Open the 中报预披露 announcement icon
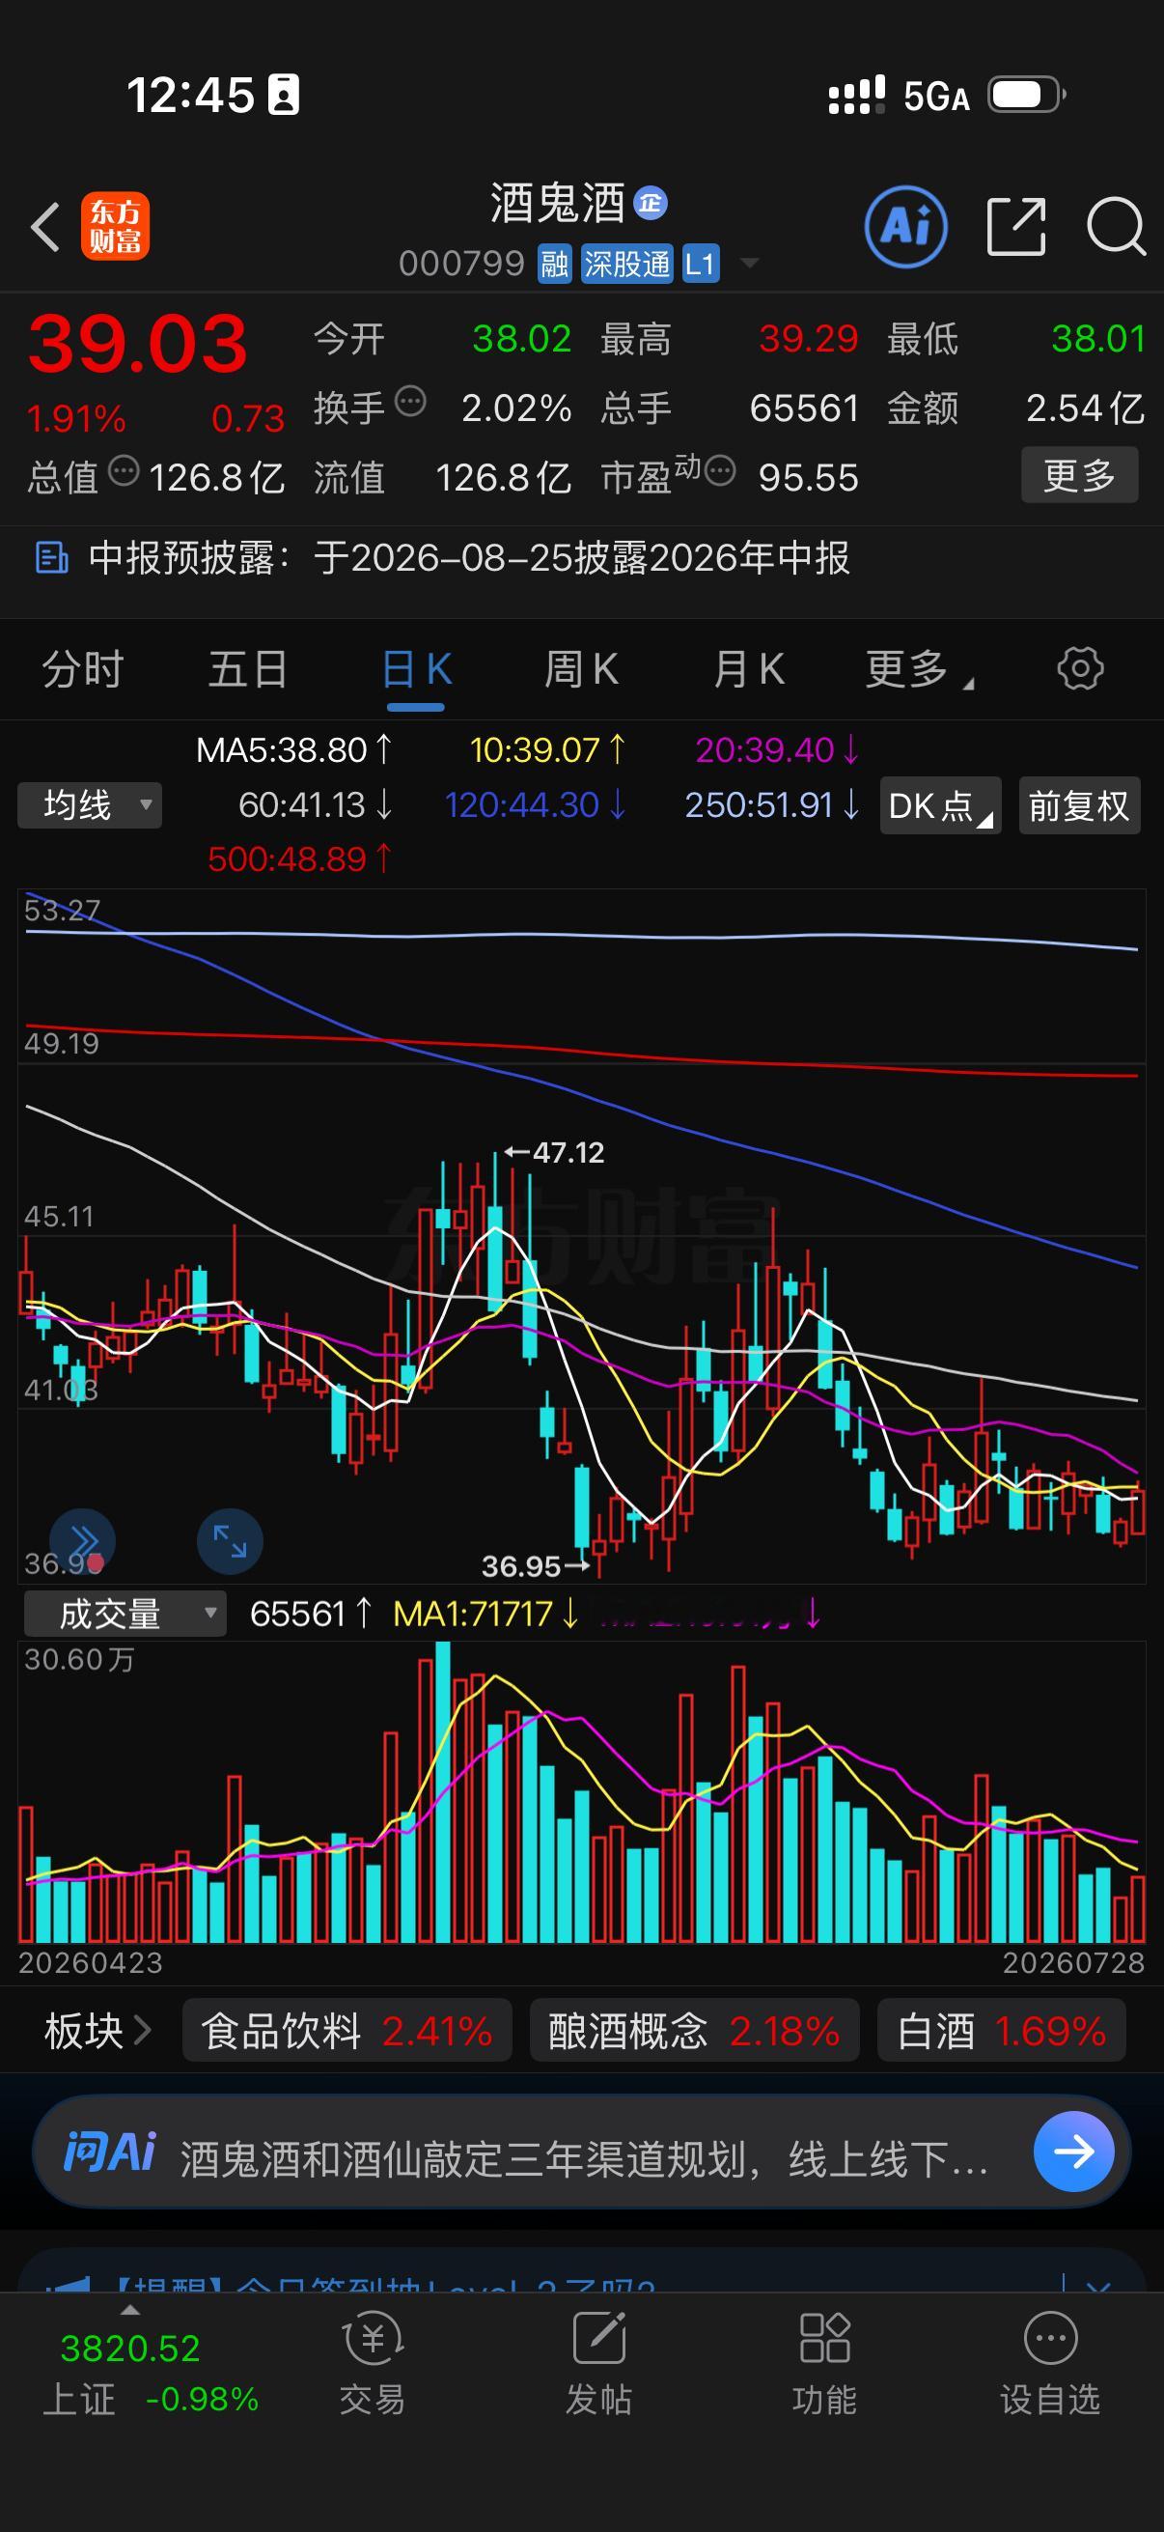This screenshot has height=2532, width=1164. [x=51, y=558]
